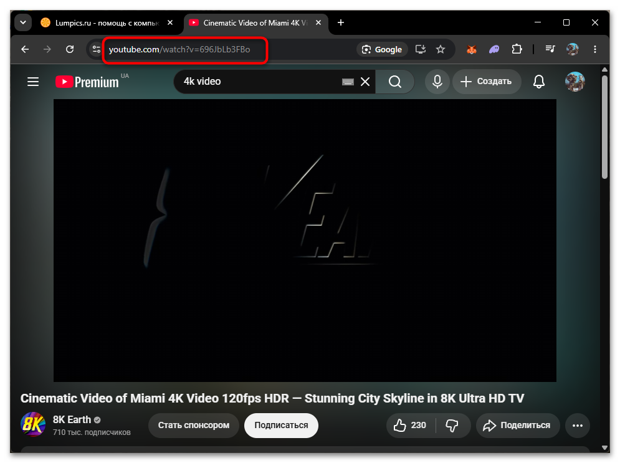
Task: Close the Lumpics.ru tab
Action: pyautogui.click(x=170, y=23)
